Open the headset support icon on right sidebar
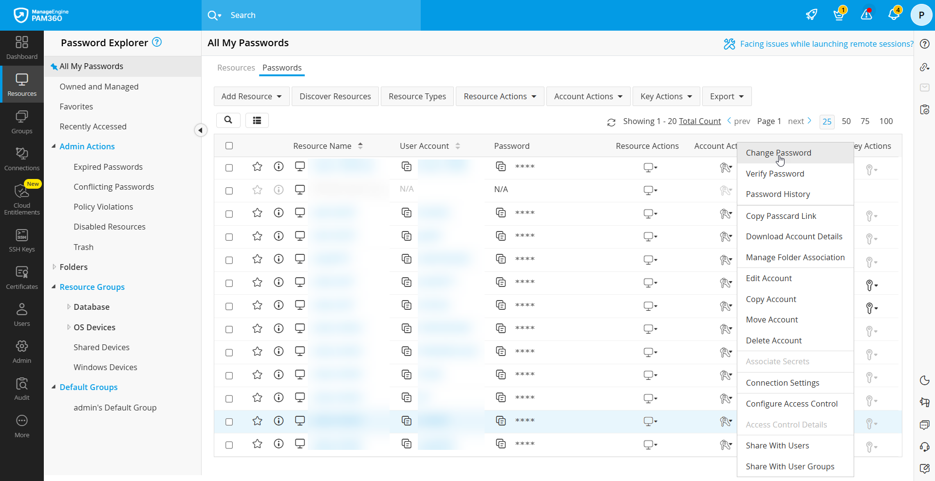Screen dimensions: 935x481 (x=925, y=447)
